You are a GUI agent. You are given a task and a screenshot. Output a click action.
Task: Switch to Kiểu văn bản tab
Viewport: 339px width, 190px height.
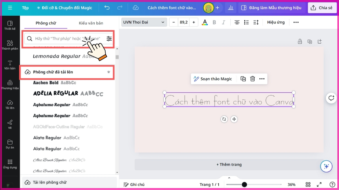click(91, 23)
